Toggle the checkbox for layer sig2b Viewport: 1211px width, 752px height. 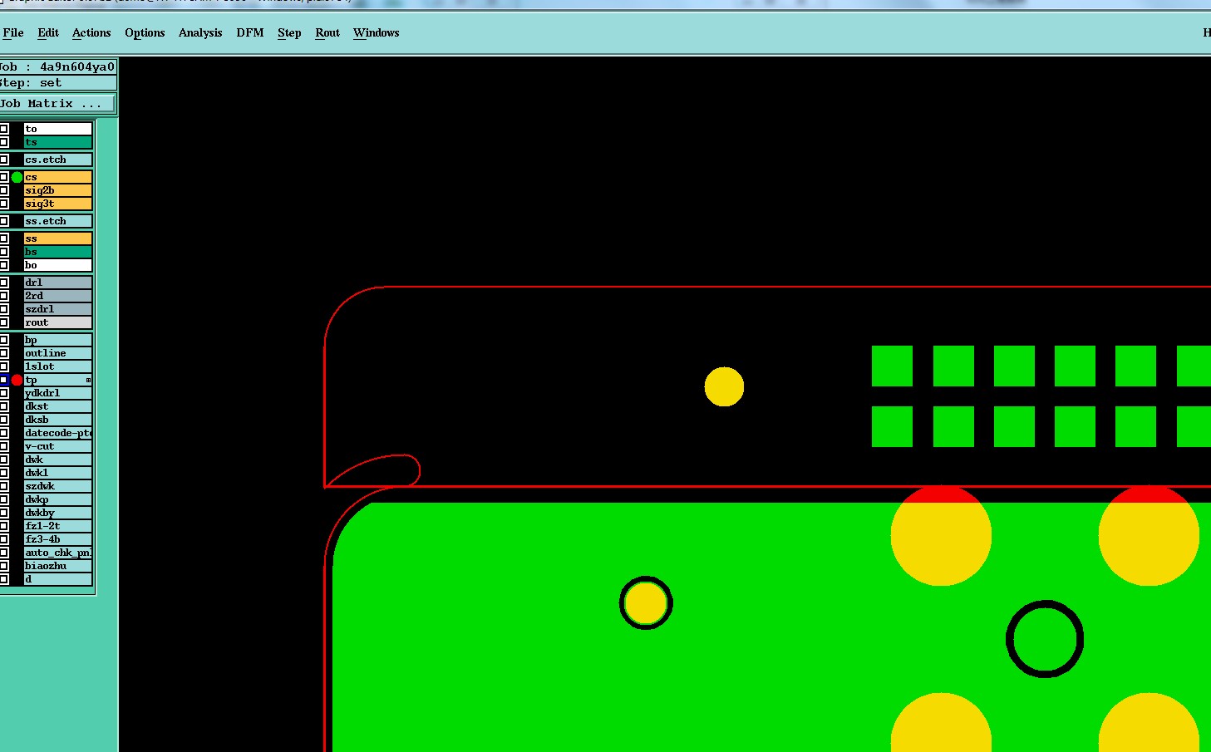point(4,190)
